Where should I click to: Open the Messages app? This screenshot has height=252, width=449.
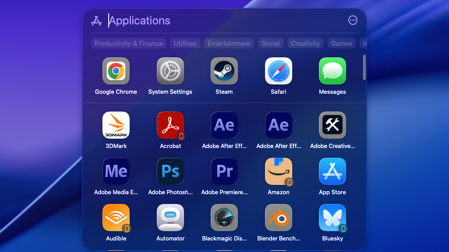click(332, 71)
